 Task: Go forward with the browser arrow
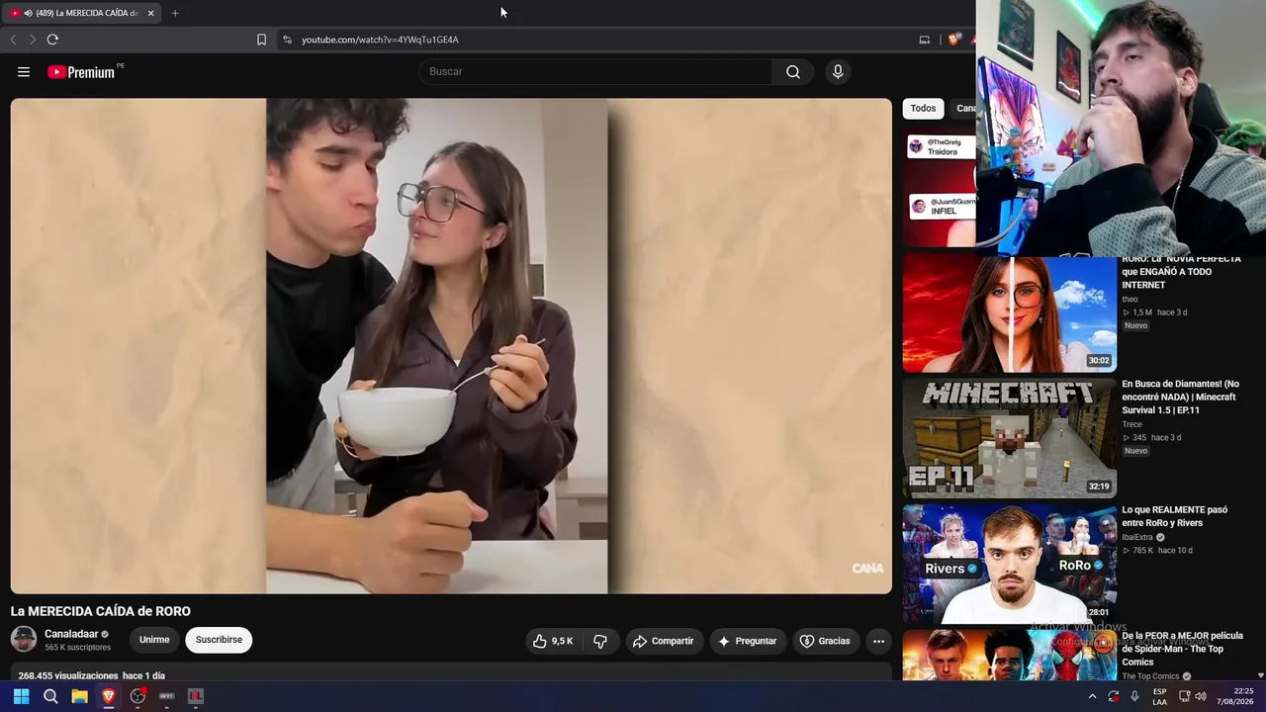pos(32,40)
